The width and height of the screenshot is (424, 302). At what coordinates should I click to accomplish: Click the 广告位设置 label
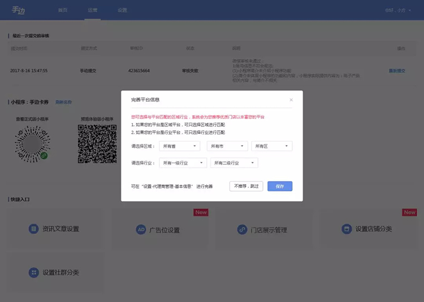click(x=165, y=230)
